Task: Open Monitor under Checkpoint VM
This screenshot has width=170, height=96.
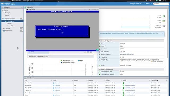Action: [x=10, y=23]
